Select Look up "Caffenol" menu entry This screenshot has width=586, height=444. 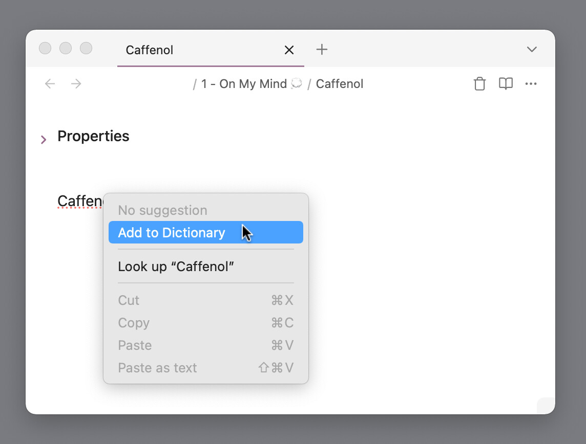coord(176,267)
